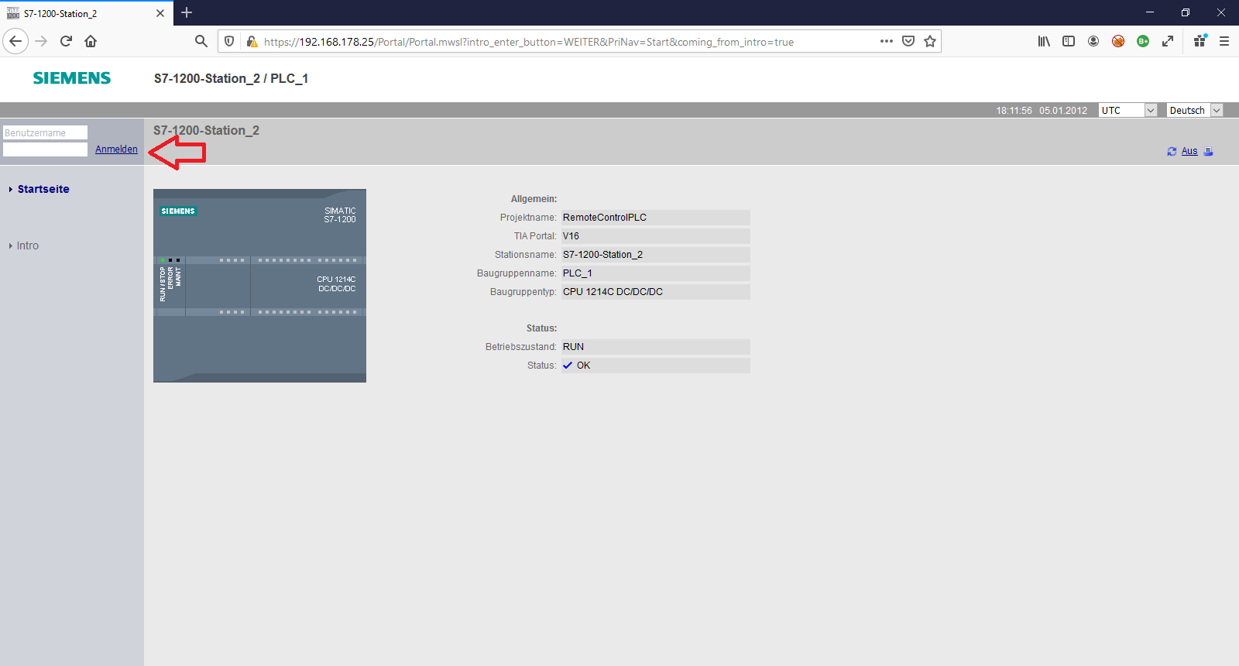
Task: Save page to Pocket
Action: pyautogui.click(x=908, y=41)
